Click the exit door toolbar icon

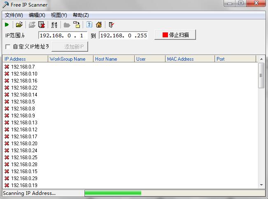pyautogui.click(x=111, y=25)
